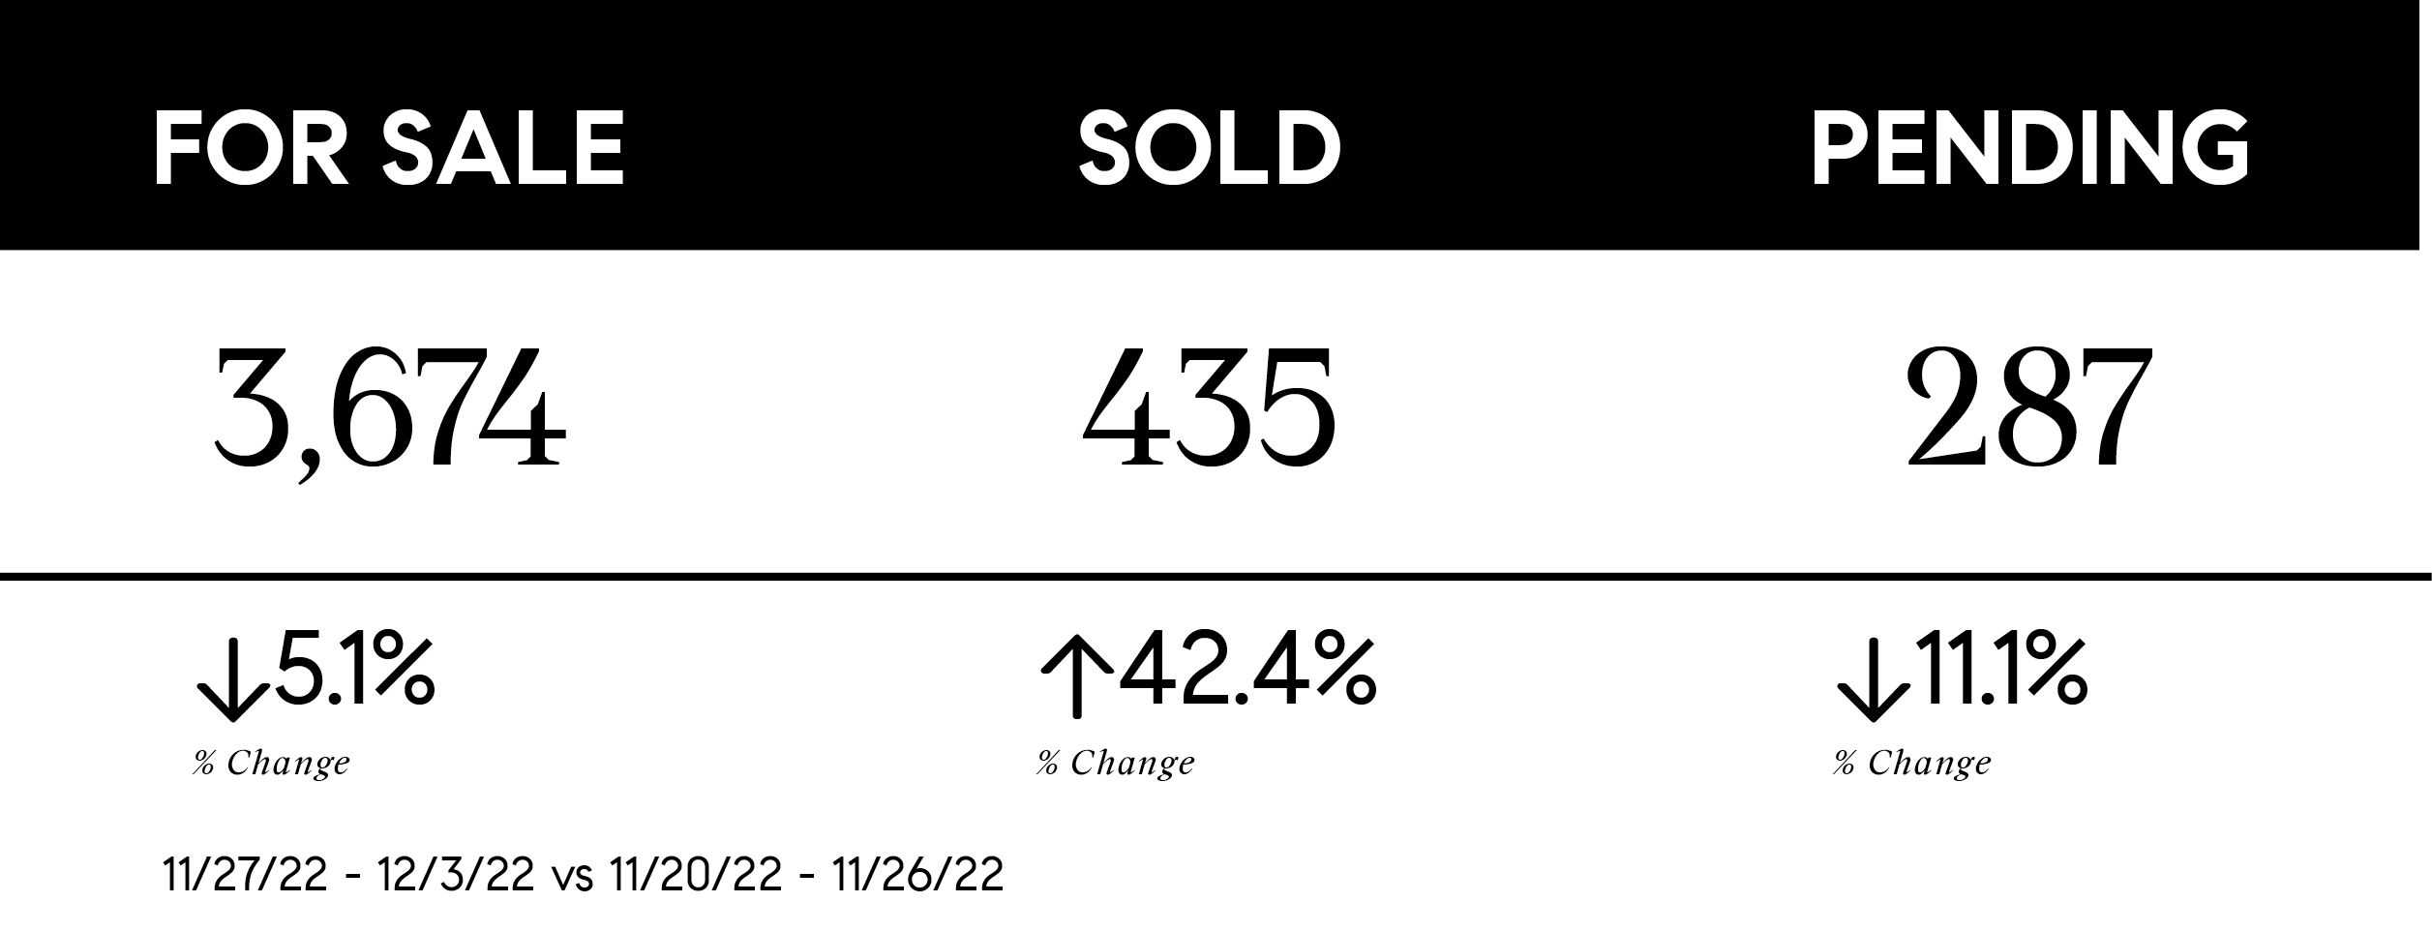
Task: Click the 11/20/22 - 11/26/22 comparison dates
Action: [x=806, y=876]
